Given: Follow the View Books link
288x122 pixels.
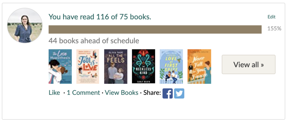Looking at the screenshot, I should coord(121,93).
